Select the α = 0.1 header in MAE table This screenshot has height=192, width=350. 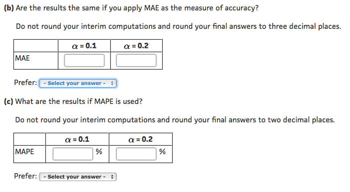(84, 46)
